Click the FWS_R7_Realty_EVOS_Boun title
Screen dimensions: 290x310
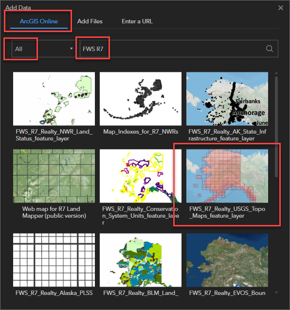pyautogui.click(x=227, y=293)
